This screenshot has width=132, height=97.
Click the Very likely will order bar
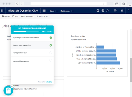(x=108, y=63)
